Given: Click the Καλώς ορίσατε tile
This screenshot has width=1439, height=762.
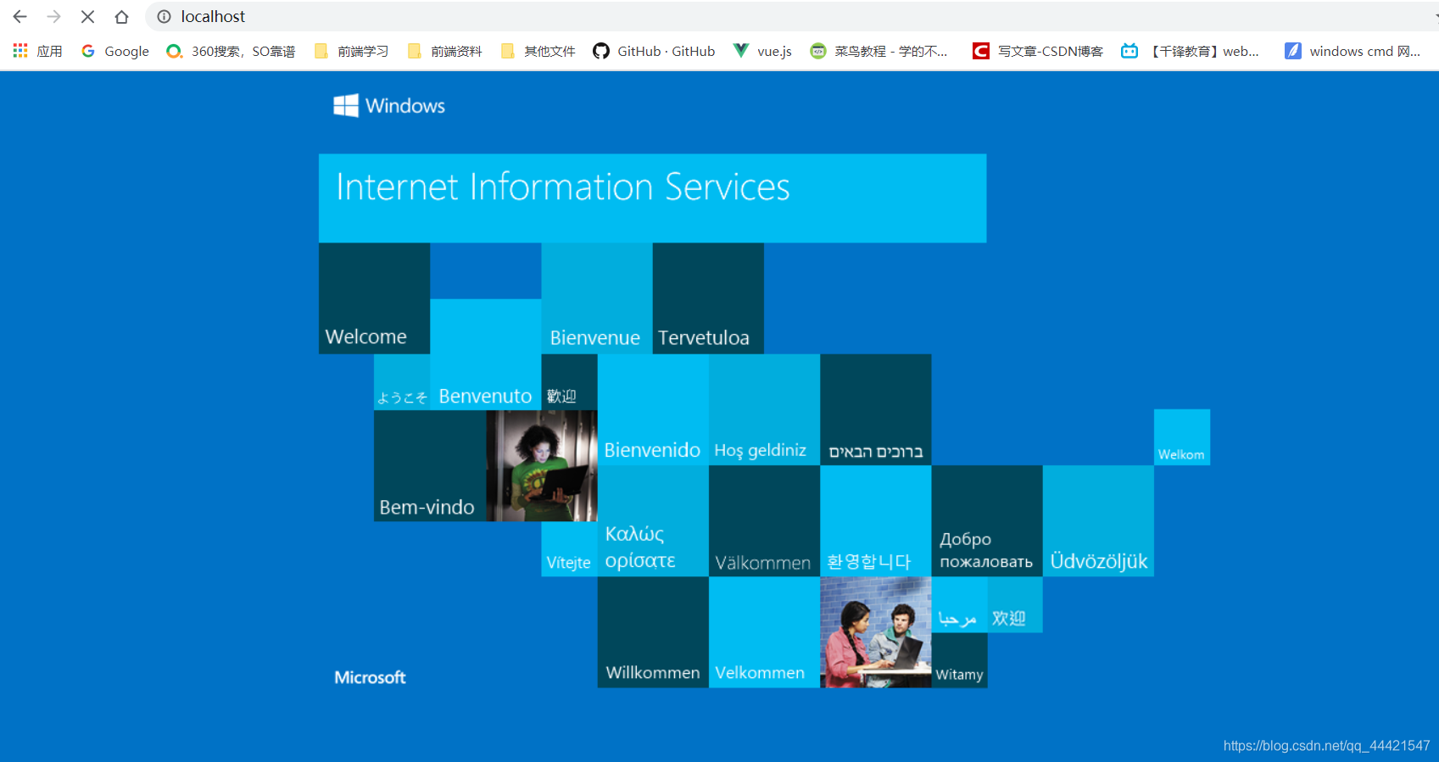Looking at the screenshot, I should pos(653,520).
